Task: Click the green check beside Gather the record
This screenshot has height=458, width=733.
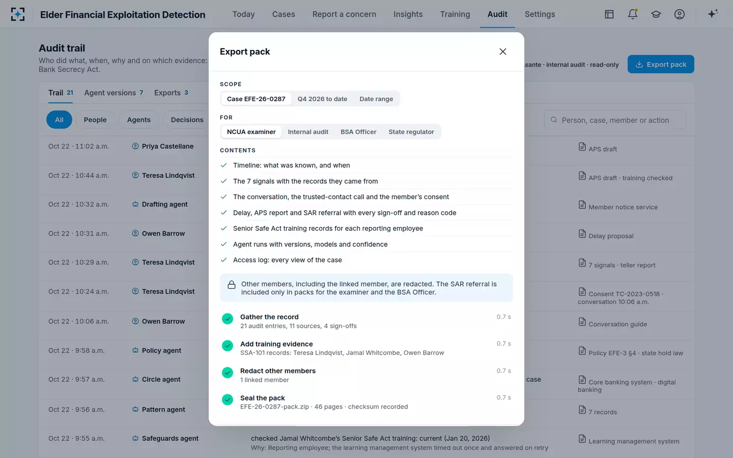Action: (228, 319)
